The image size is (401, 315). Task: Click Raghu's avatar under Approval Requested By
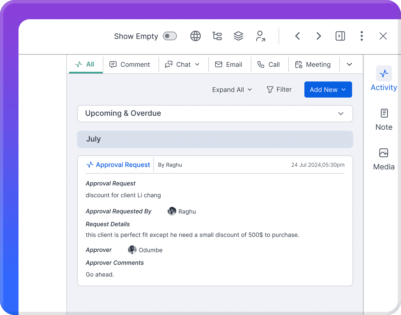pos(172,211)
